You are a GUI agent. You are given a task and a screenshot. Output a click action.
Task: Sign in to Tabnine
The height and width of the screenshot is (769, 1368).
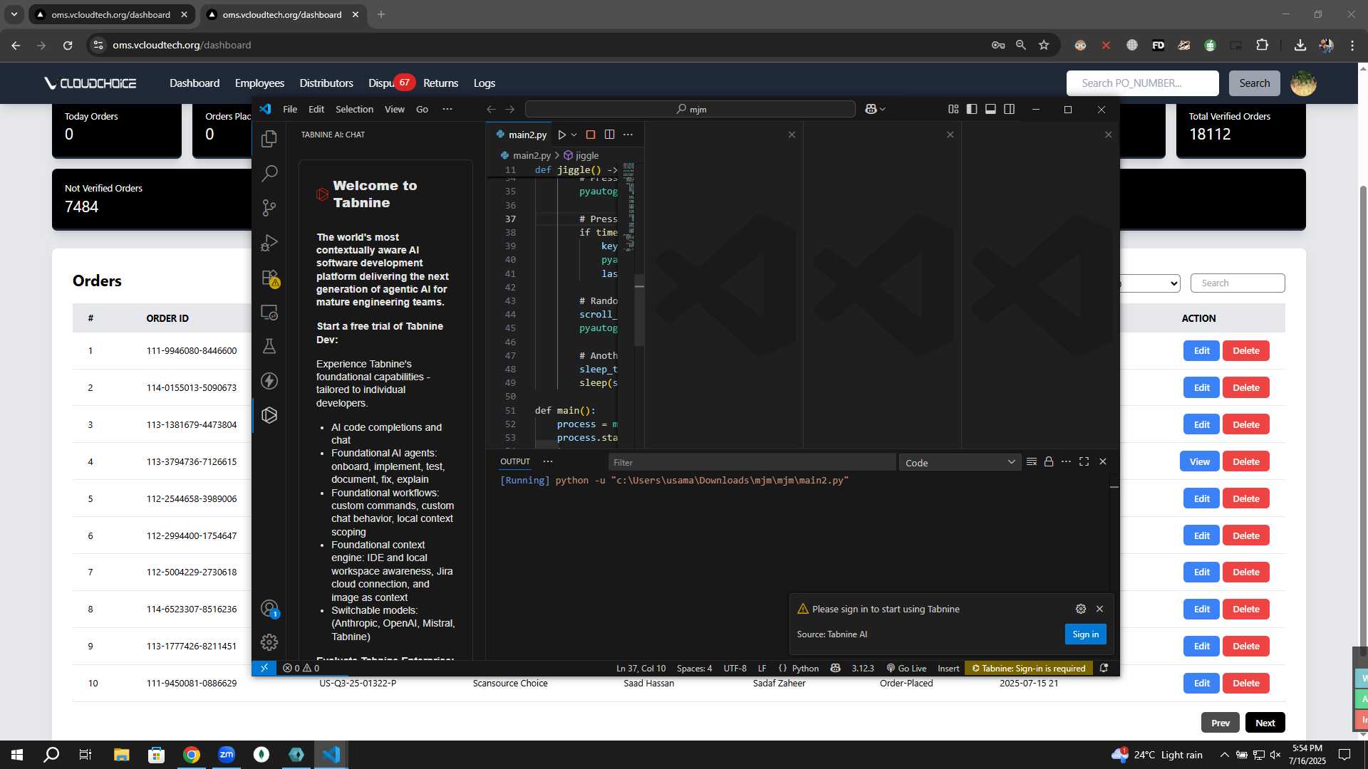[1085, 634]
